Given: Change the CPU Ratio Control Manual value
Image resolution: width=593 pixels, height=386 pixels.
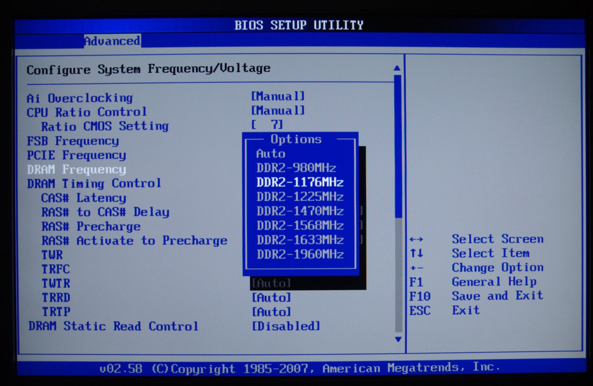Looking at the screenshot, I should pyautogui.click(x=278, y=111).
